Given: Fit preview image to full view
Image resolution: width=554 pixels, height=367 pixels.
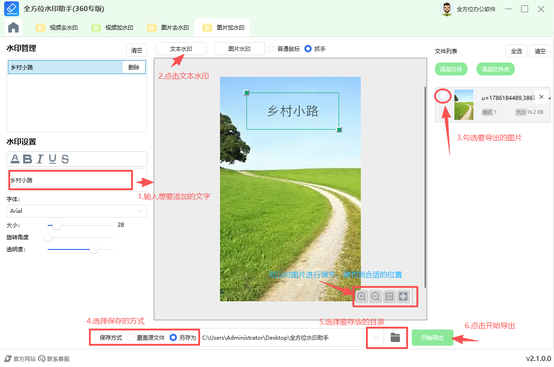Looking at the screenshot, I should click(x=403, y=297).
